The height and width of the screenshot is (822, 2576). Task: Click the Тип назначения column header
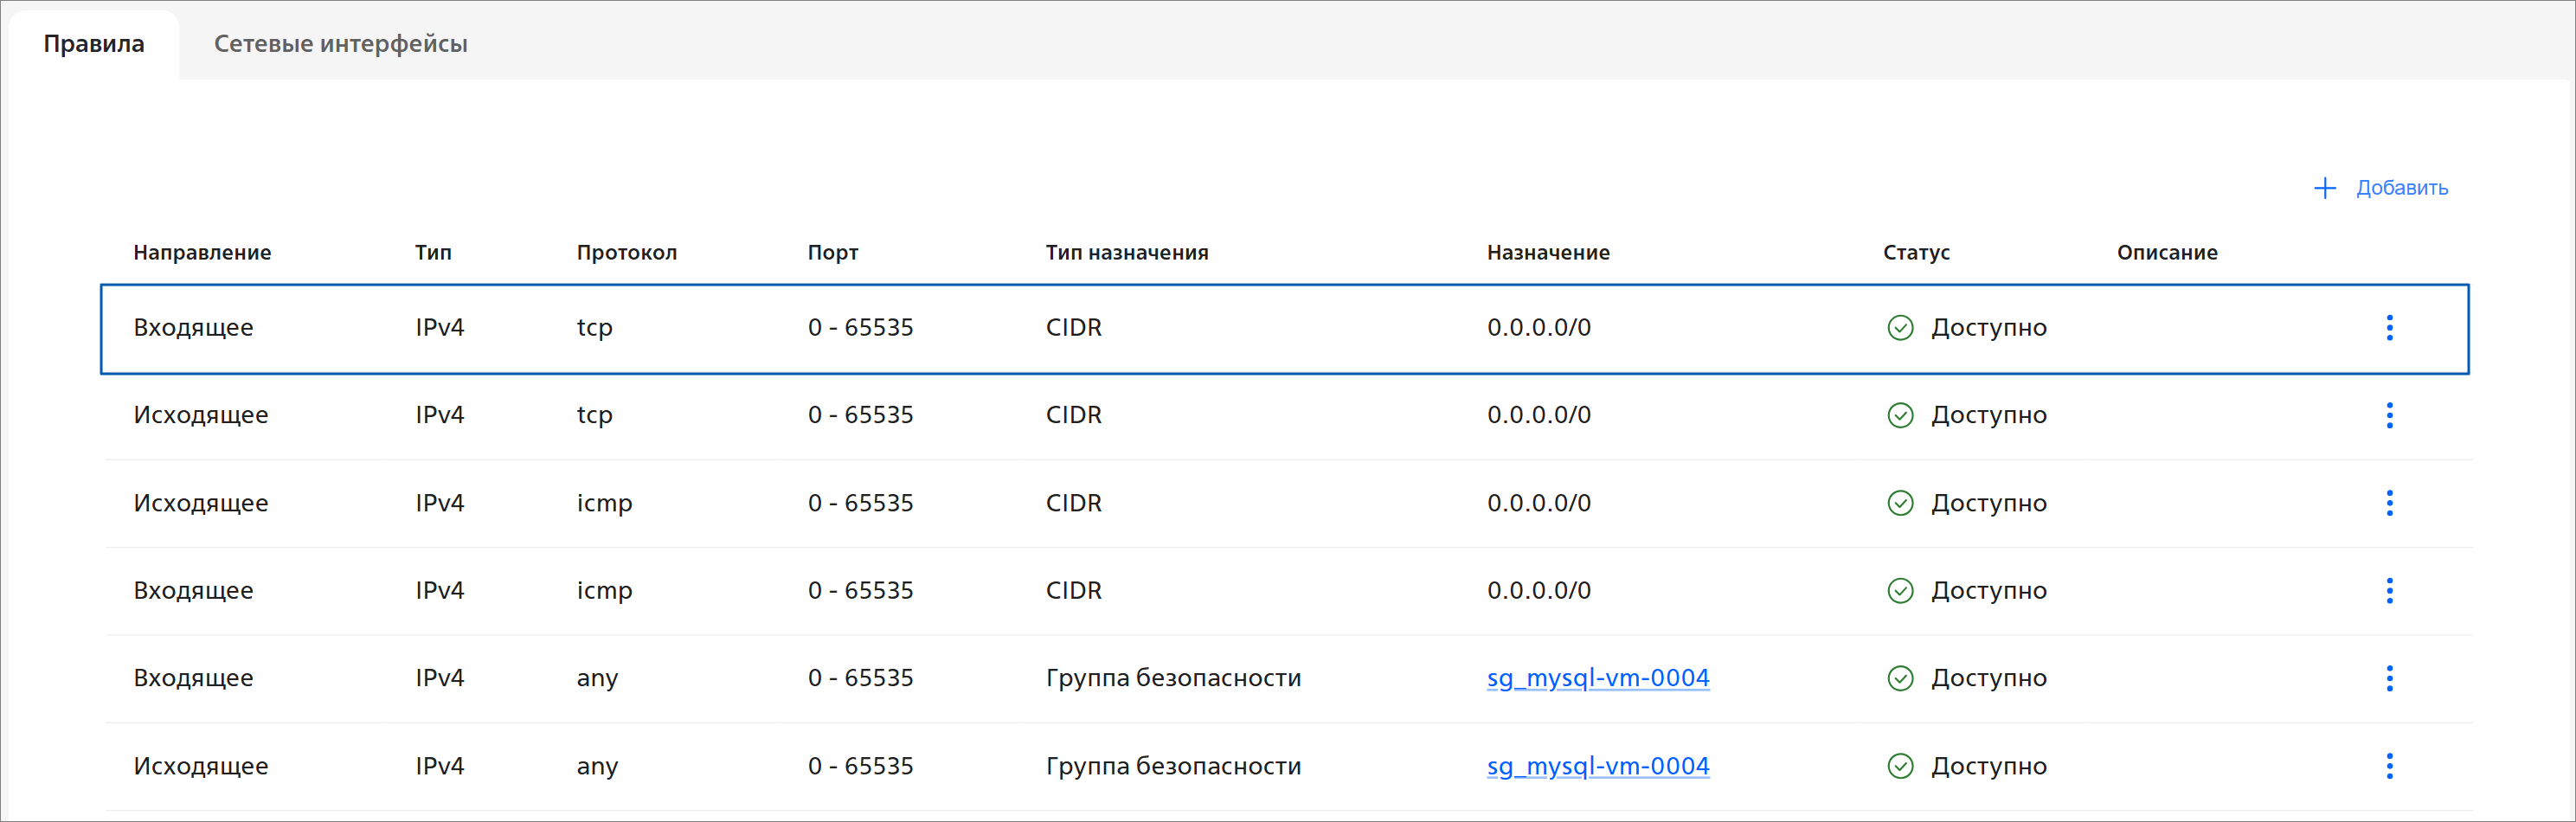tap(1126, 253)
